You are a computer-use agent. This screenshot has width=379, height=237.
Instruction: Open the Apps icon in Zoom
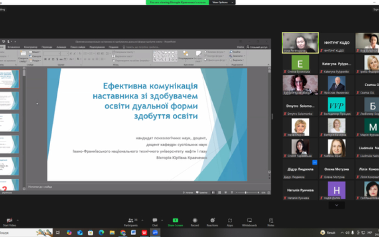point(230,220)
